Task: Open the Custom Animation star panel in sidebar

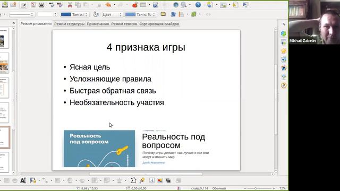Action: [x=284, y=51]
